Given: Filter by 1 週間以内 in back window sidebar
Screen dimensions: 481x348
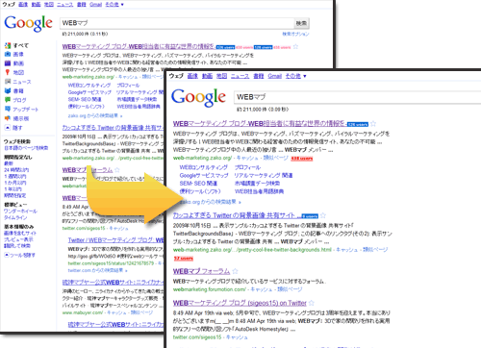Looking at the screenshot, I should pos(14,176).
